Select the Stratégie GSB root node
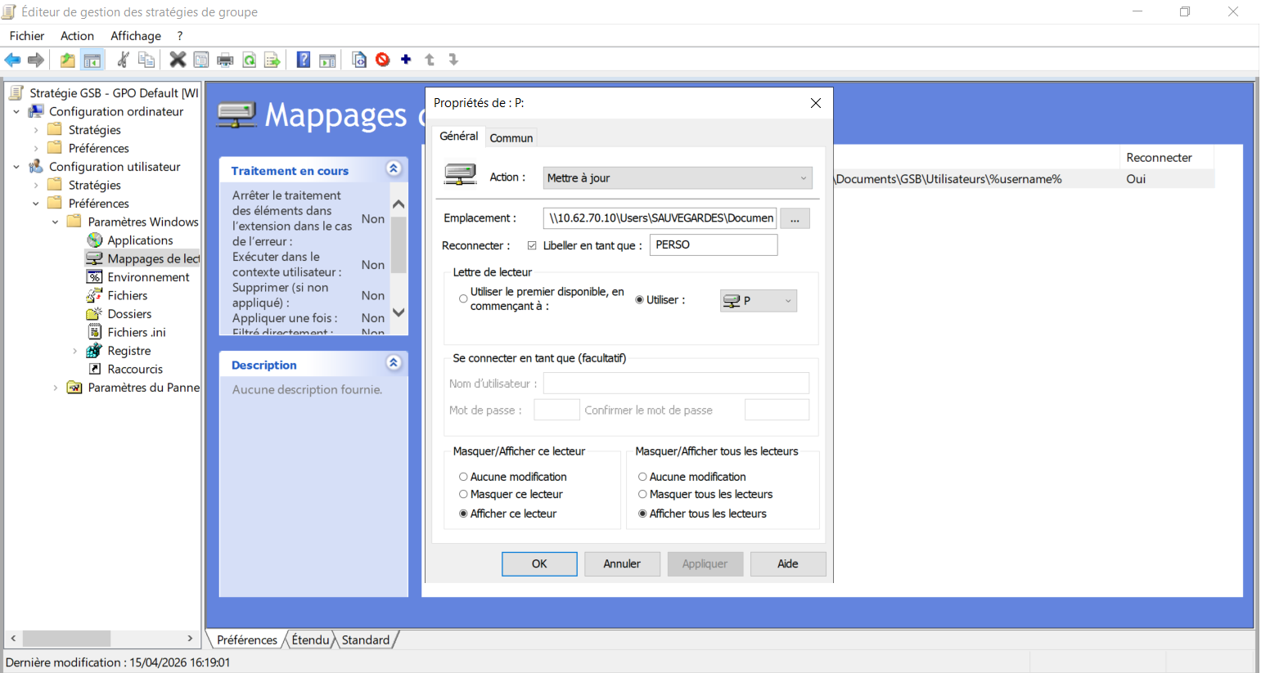The image size is (1270, 673). click(x=114, y=93)
